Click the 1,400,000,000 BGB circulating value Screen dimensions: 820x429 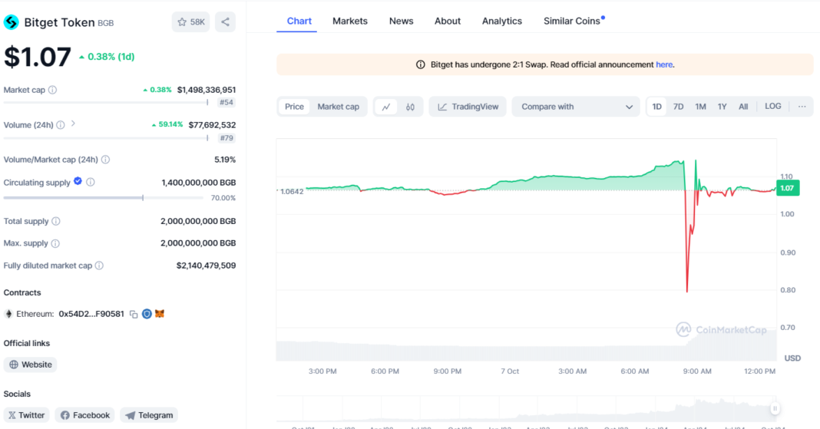point(199,183)
